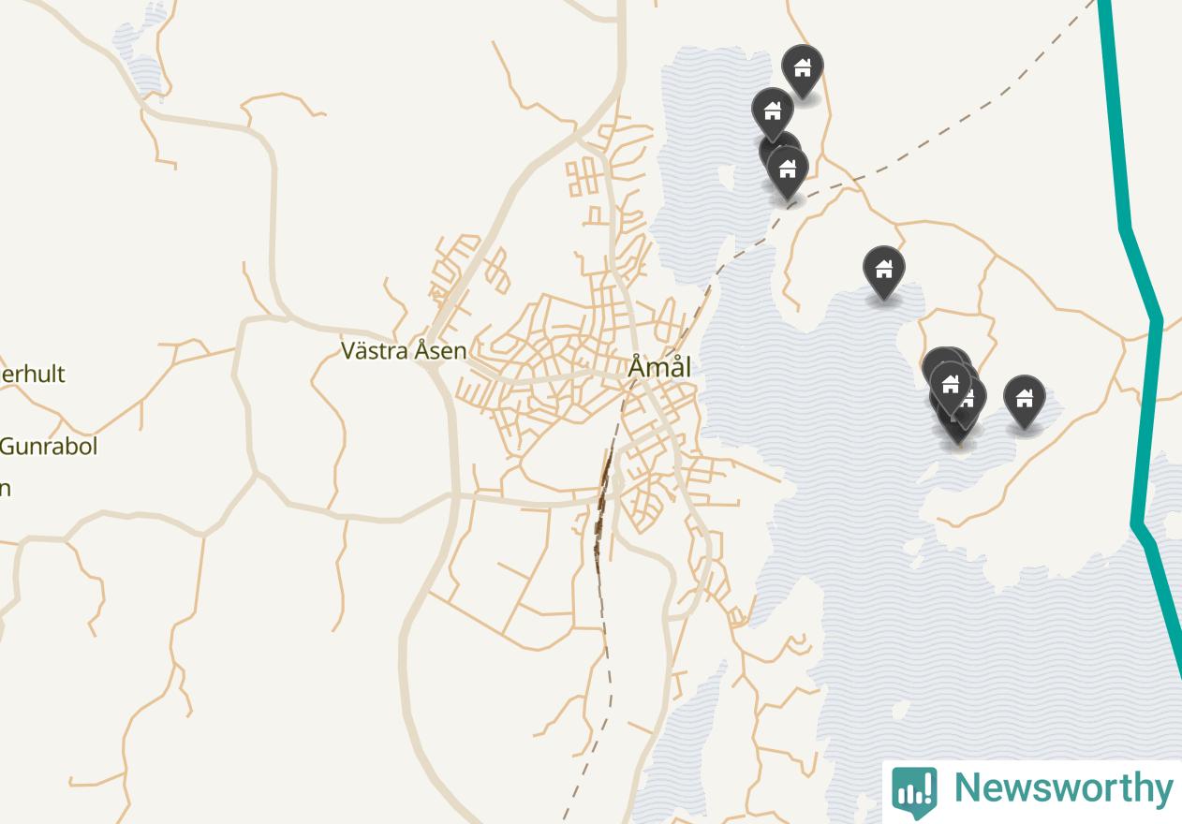Open the house marker beside the dashed railway
Image resolution: width=1182 pixels, height=824 pixels.
pos(788,170)
